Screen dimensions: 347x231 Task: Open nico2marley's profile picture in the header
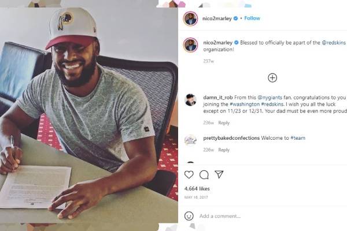click(x=190, y=18)
